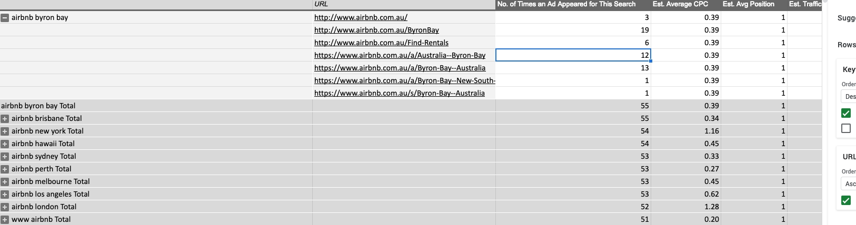Open the airbnb.com.au/Find-Rentals link

point(381,43)
